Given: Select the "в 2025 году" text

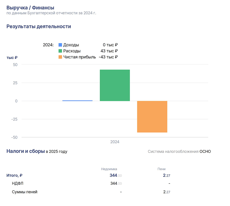Looking at the screenshot, I should [x=57, y=152].
